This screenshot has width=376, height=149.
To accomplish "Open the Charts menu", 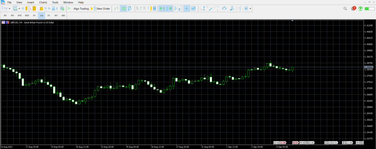I will (x=43, y=3).
